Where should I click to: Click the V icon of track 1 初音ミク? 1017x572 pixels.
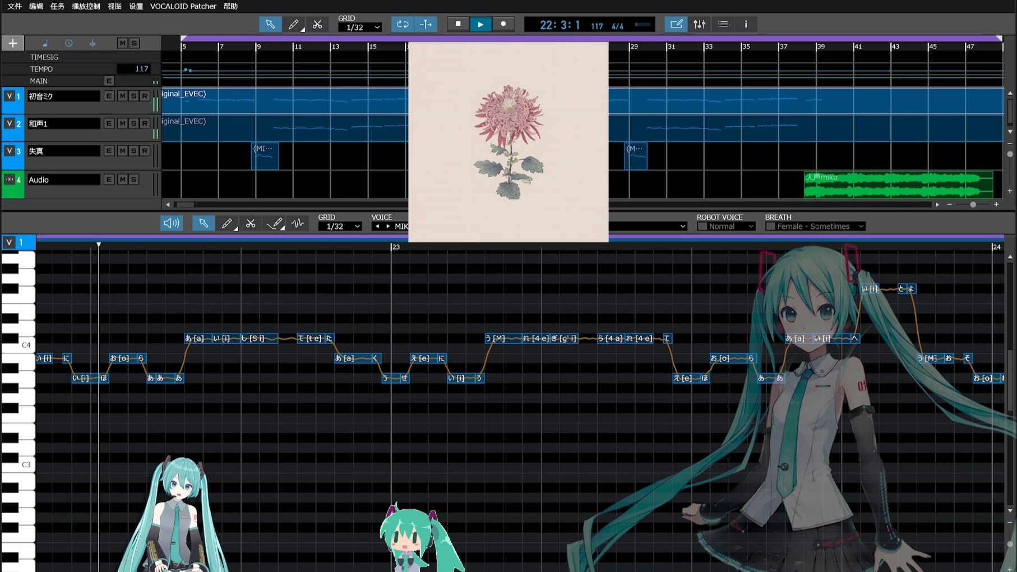click(x=9, y=96)
